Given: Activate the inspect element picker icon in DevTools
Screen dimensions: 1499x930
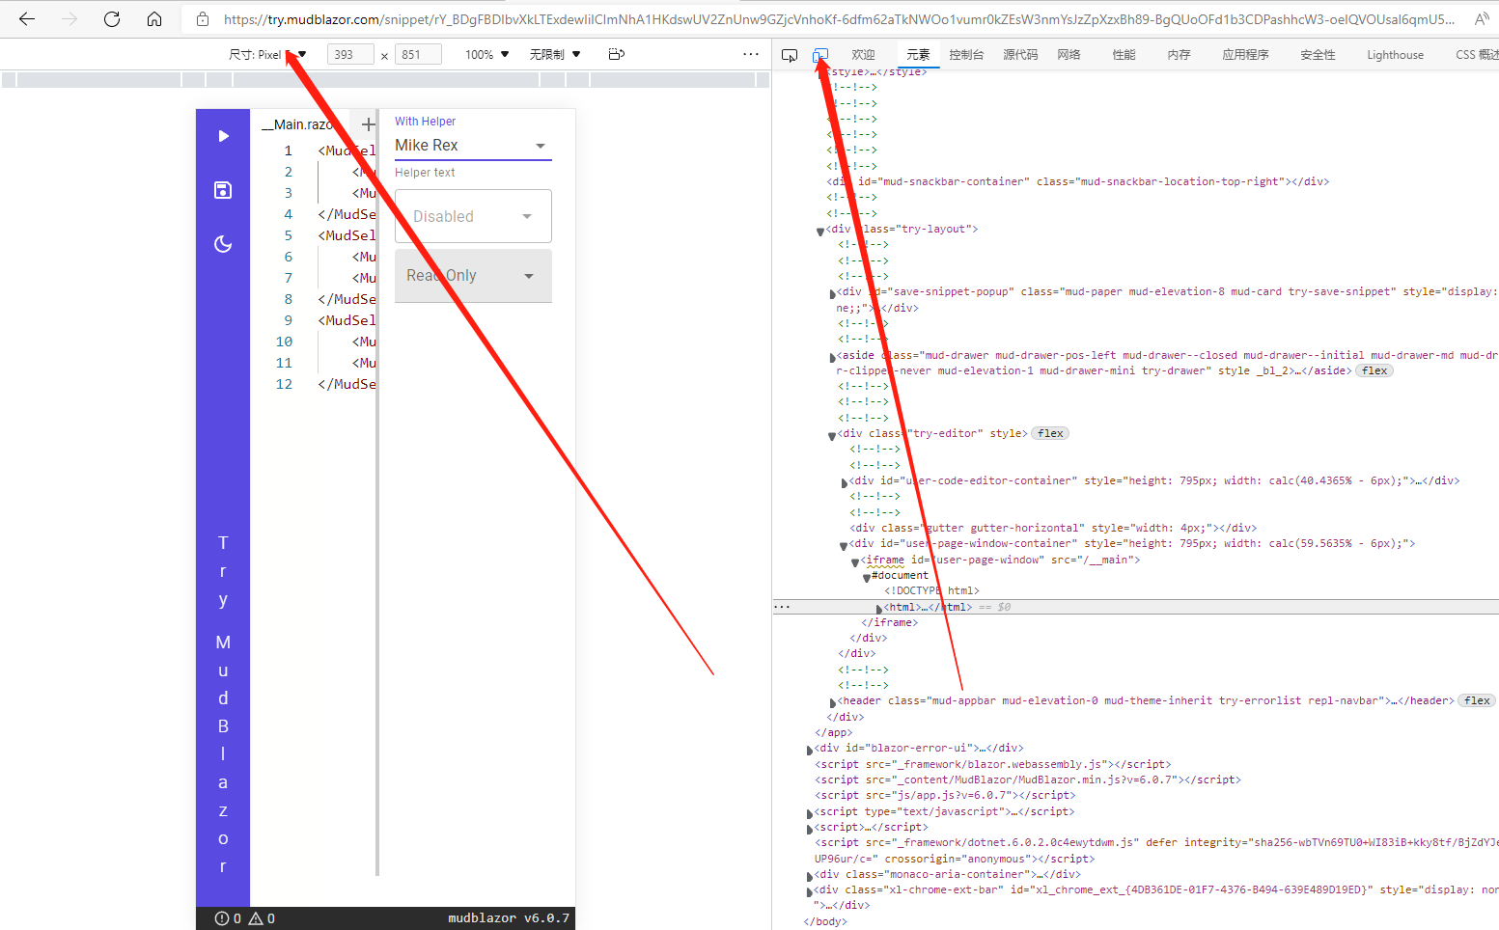Looking at the screenshot, I should coord(790,55).
